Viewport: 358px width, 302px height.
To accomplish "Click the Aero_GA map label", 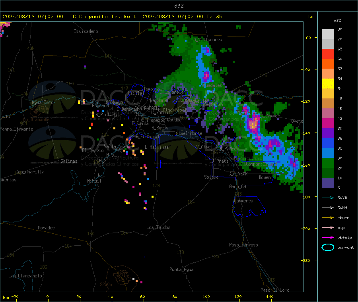I will pos(238,187).
